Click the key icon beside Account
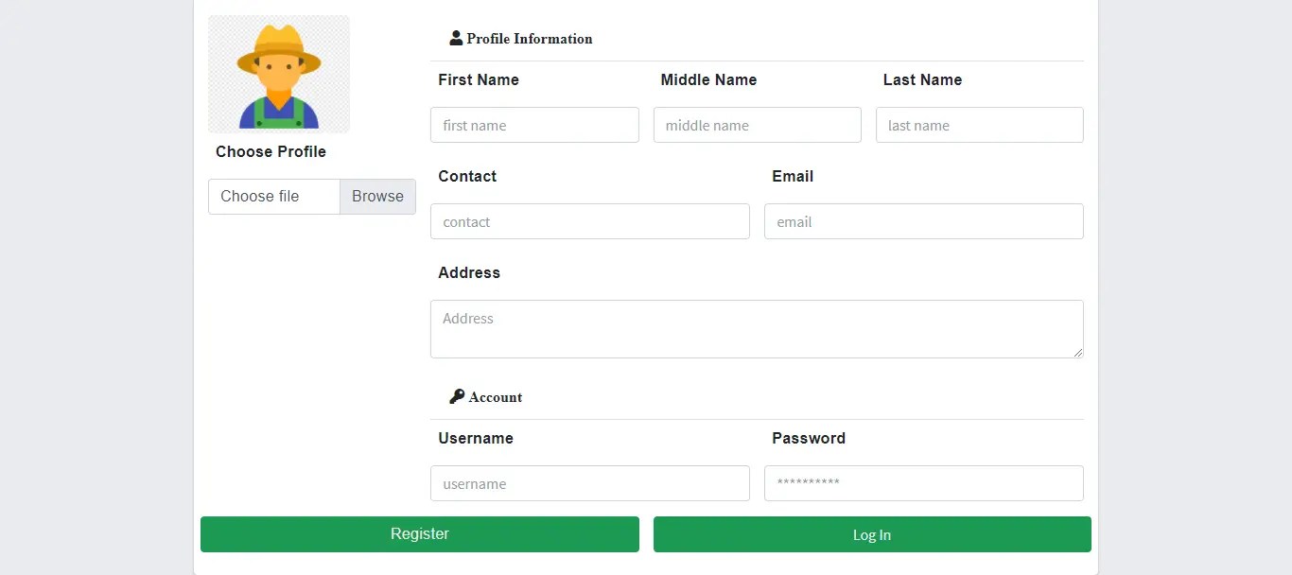 pyautogui.click(x=457, y=396)
